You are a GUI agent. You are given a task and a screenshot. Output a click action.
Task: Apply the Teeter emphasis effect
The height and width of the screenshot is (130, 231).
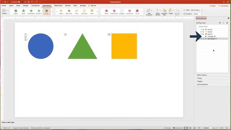pos(92,11)
